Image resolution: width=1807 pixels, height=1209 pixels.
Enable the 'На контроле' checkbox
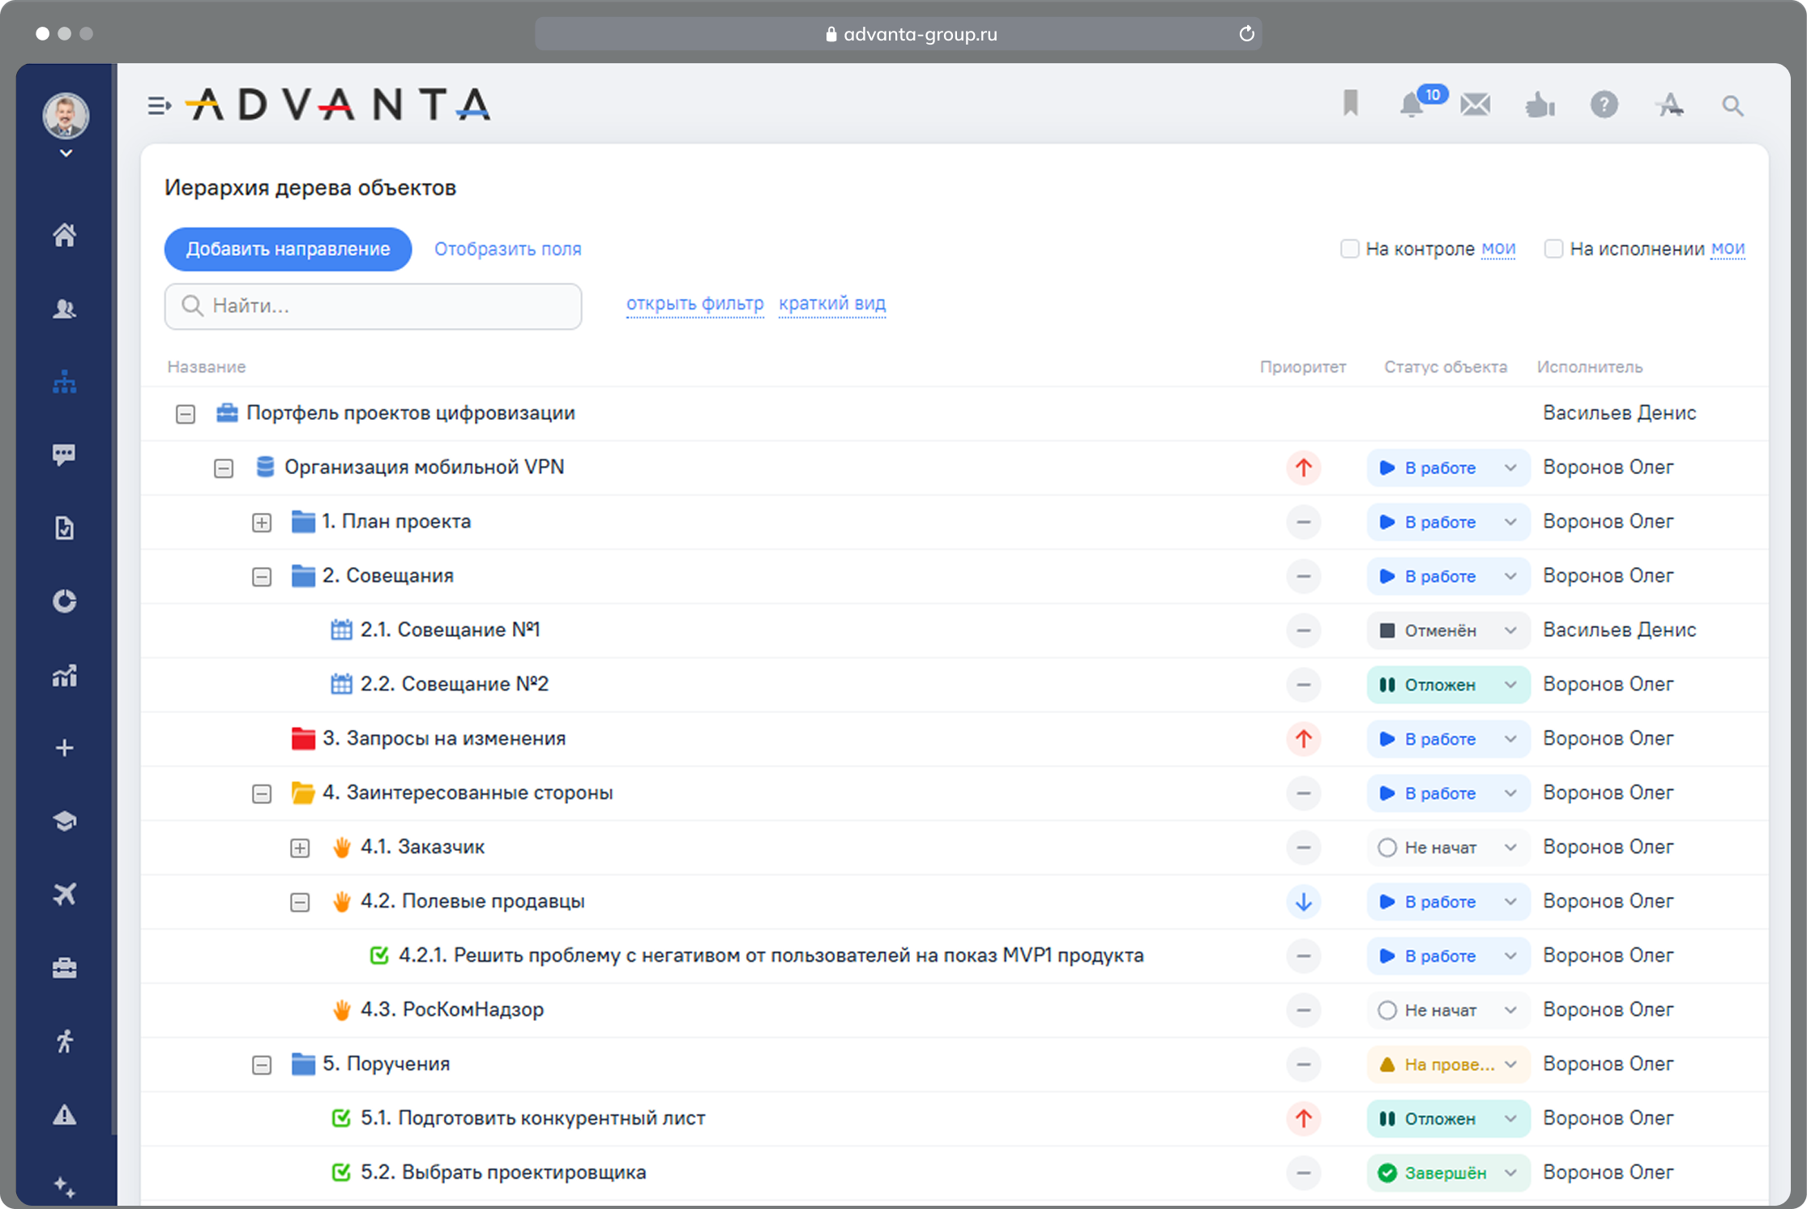coord(1348,249)
